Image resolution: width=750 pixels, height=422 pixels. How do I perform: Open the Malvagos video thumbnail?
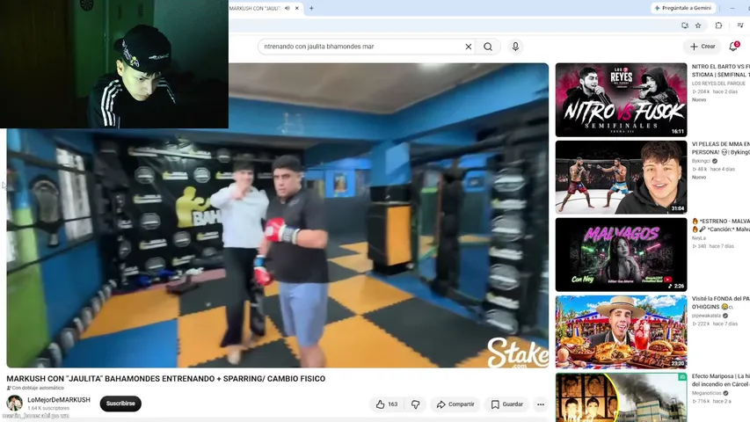click(621, 255)
